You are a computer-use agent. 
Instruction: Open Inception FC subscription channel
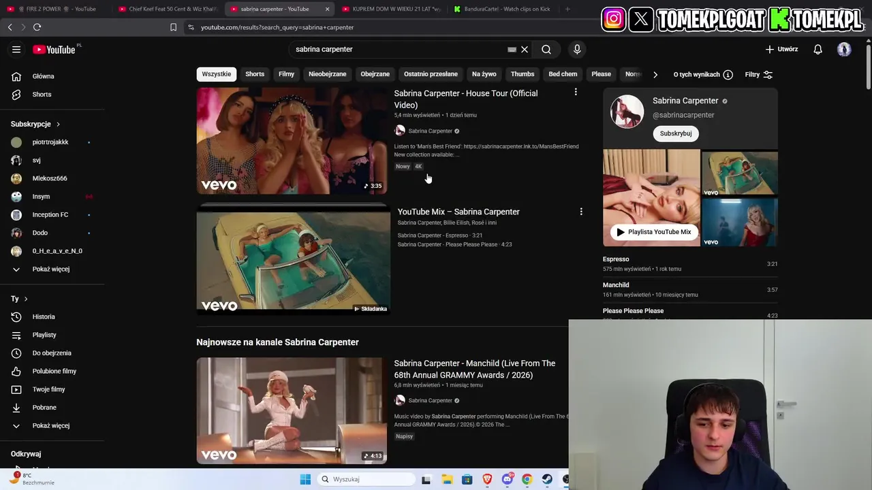[x=52, y=215]
